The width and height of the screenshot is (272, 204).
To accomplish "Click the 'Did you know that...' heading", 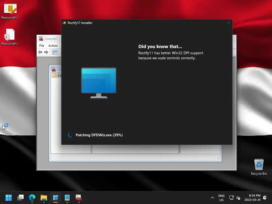I will click(x=160, y=46).
